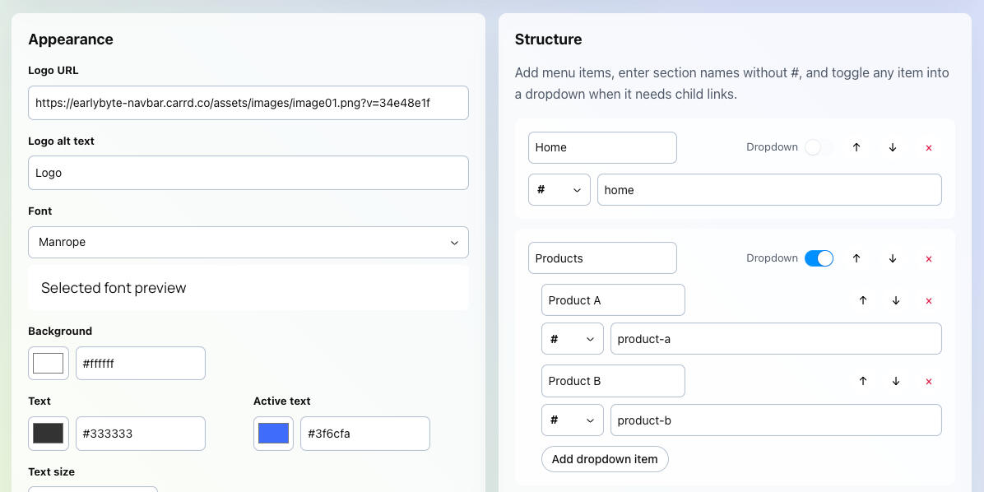This screenshot has height=492, width=984.
Task: Focus the Logo alt text field
Action: pyautogui.click(x=248, y=174)
